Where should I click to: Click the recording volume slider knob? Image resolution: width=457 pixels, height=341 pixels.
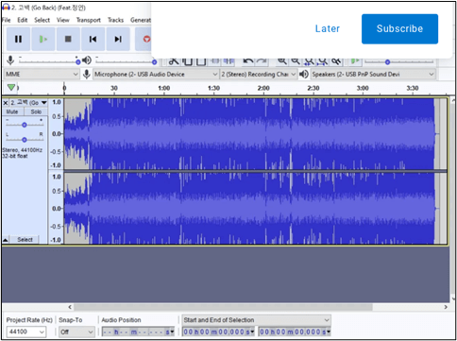click(x=78, y=62)
